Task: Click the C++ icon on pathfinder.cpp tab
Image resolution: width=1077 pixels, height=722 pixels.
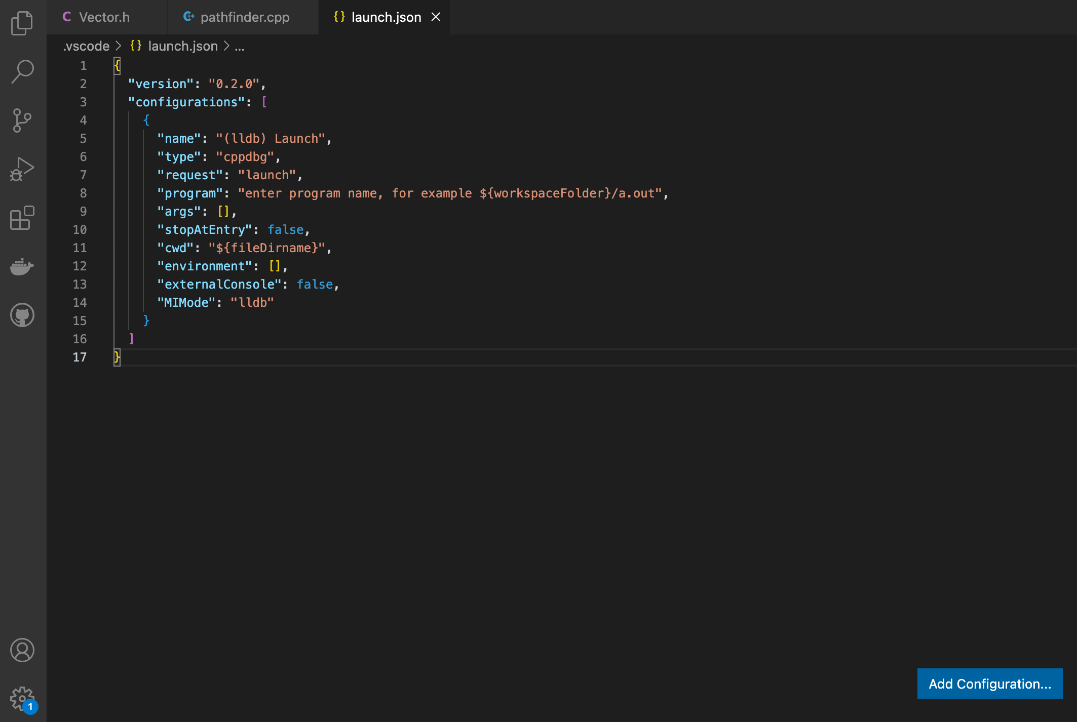Action: point(188,17)
